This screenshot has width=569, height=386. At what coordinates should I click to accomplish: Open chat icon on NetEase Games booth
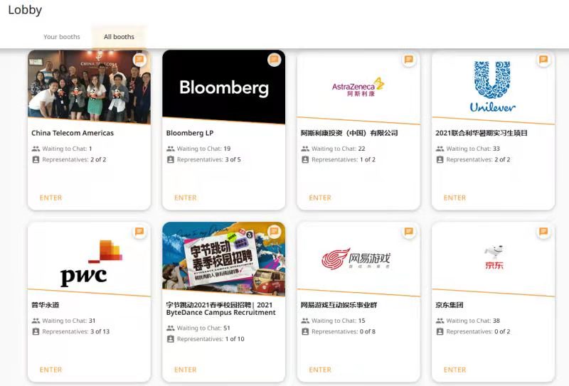pos(409,231)
